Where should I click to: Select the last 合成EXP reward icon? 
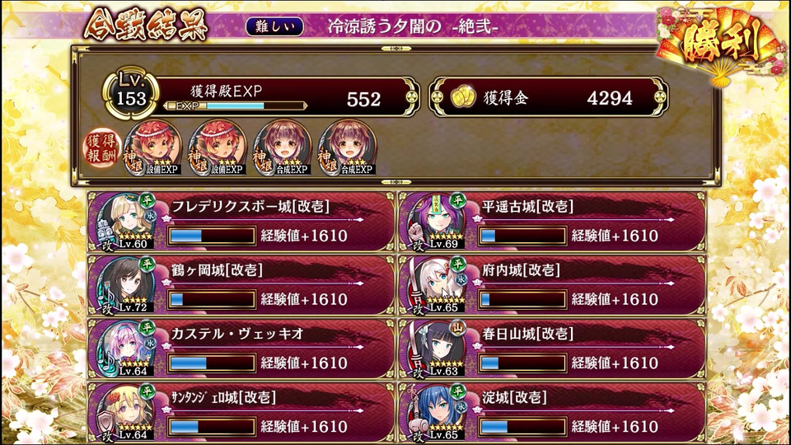coord(347,148)
